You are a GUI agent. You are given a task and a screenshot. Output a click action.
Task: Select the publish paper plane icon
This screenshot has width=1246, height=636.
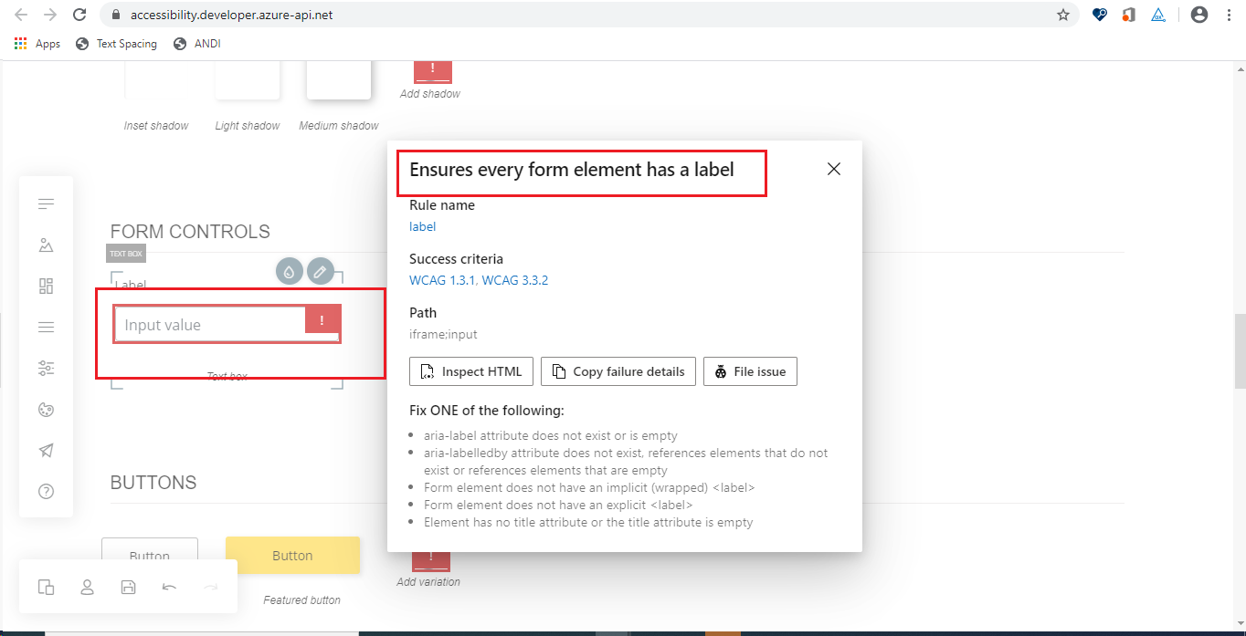click(46, 450)
